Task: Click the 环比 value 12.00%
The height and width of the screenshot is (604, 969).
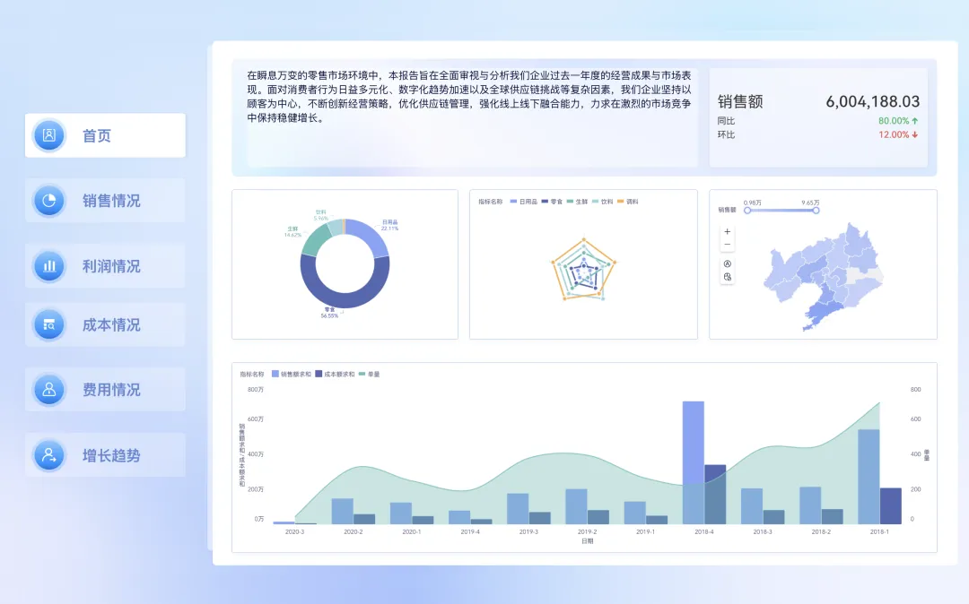Action: [x=894, y=134]
